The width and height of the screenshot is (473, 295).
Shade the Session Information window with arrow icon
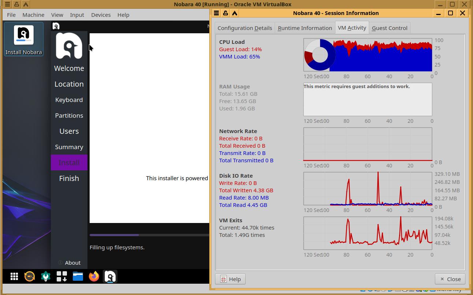point(234,13)
